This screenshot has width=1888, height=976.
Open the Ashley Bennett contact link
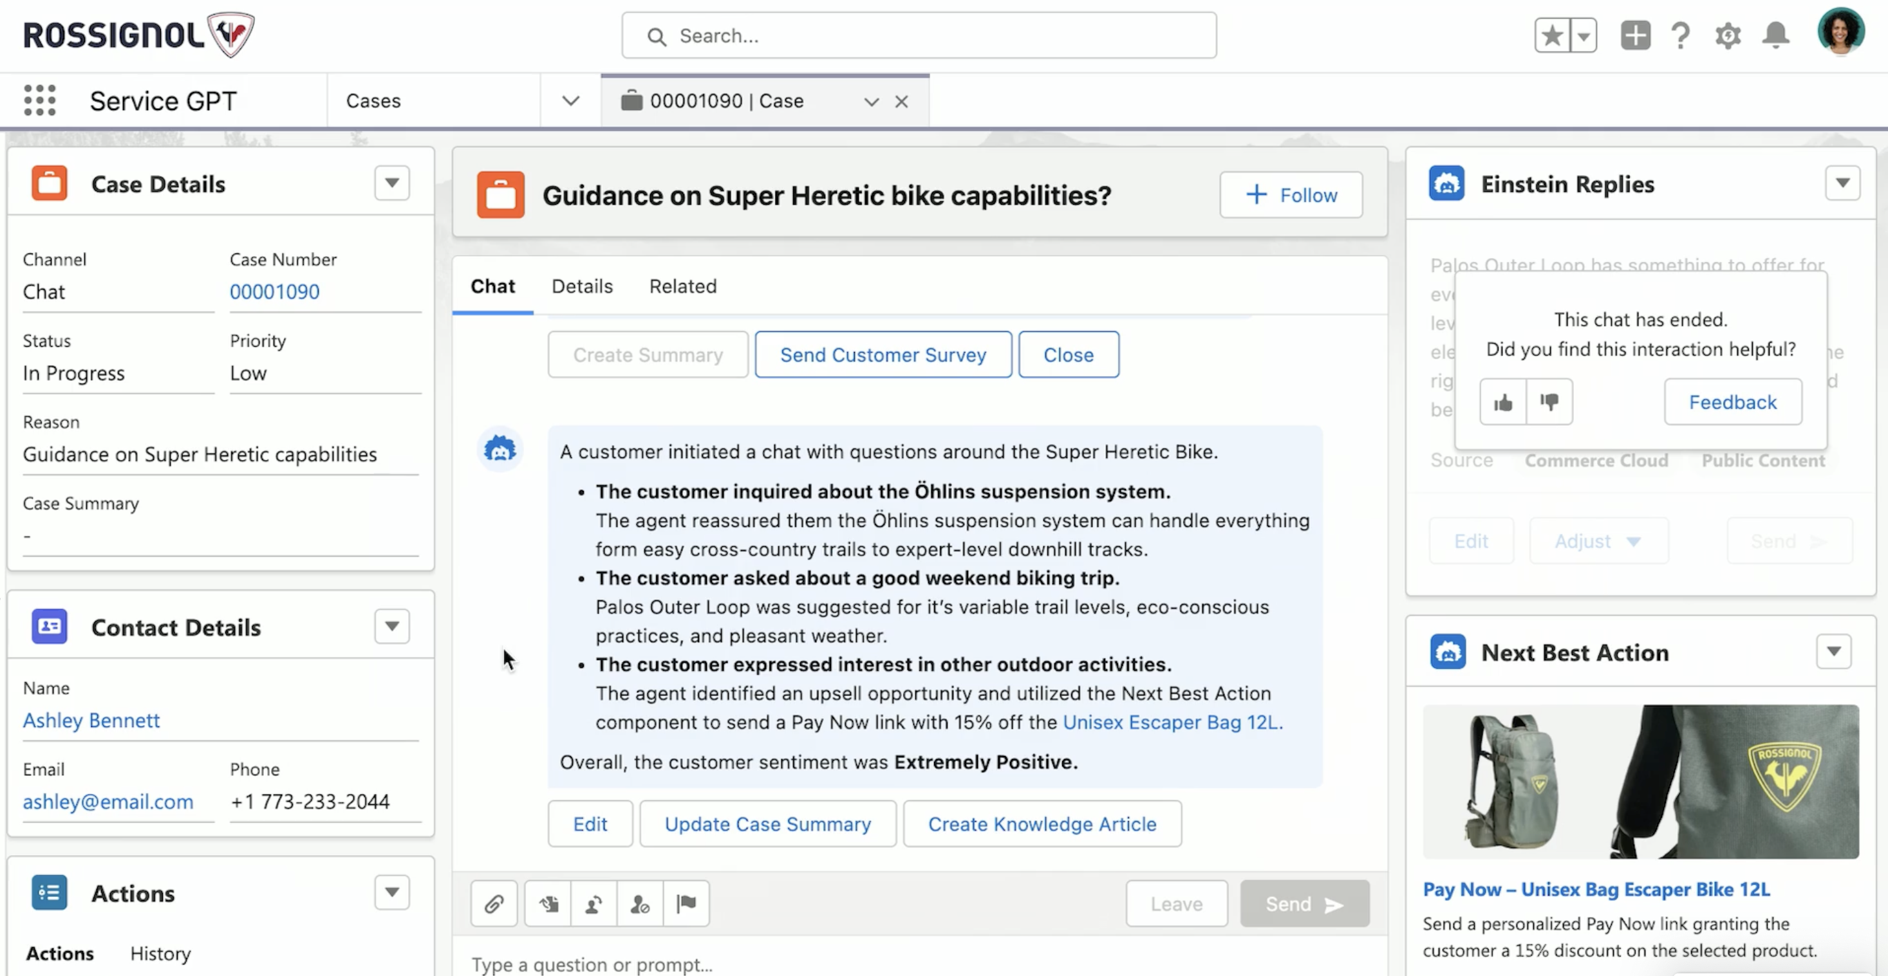click(91, 721)
